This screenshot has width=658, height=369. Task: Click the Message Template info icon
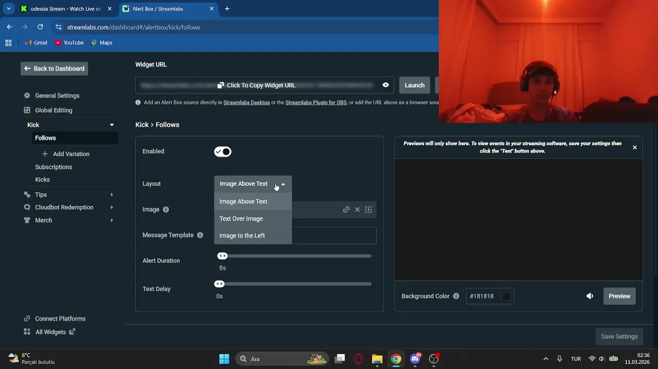point(200,235)
